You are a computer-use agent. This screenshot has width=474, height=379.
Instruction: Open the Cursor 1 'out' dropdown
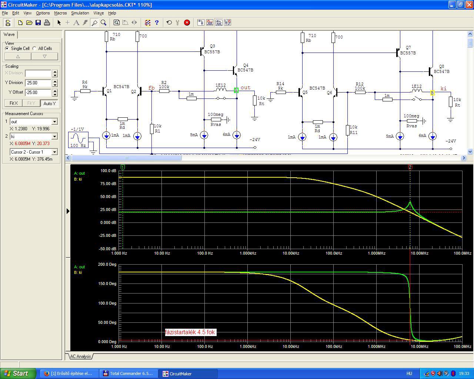[54, 122]
